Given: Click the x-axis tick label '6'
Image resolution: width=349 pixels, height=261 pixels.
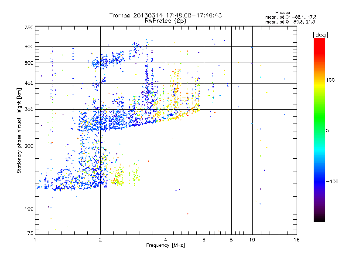Looking at the screenshot, I should tap(204, 240).
